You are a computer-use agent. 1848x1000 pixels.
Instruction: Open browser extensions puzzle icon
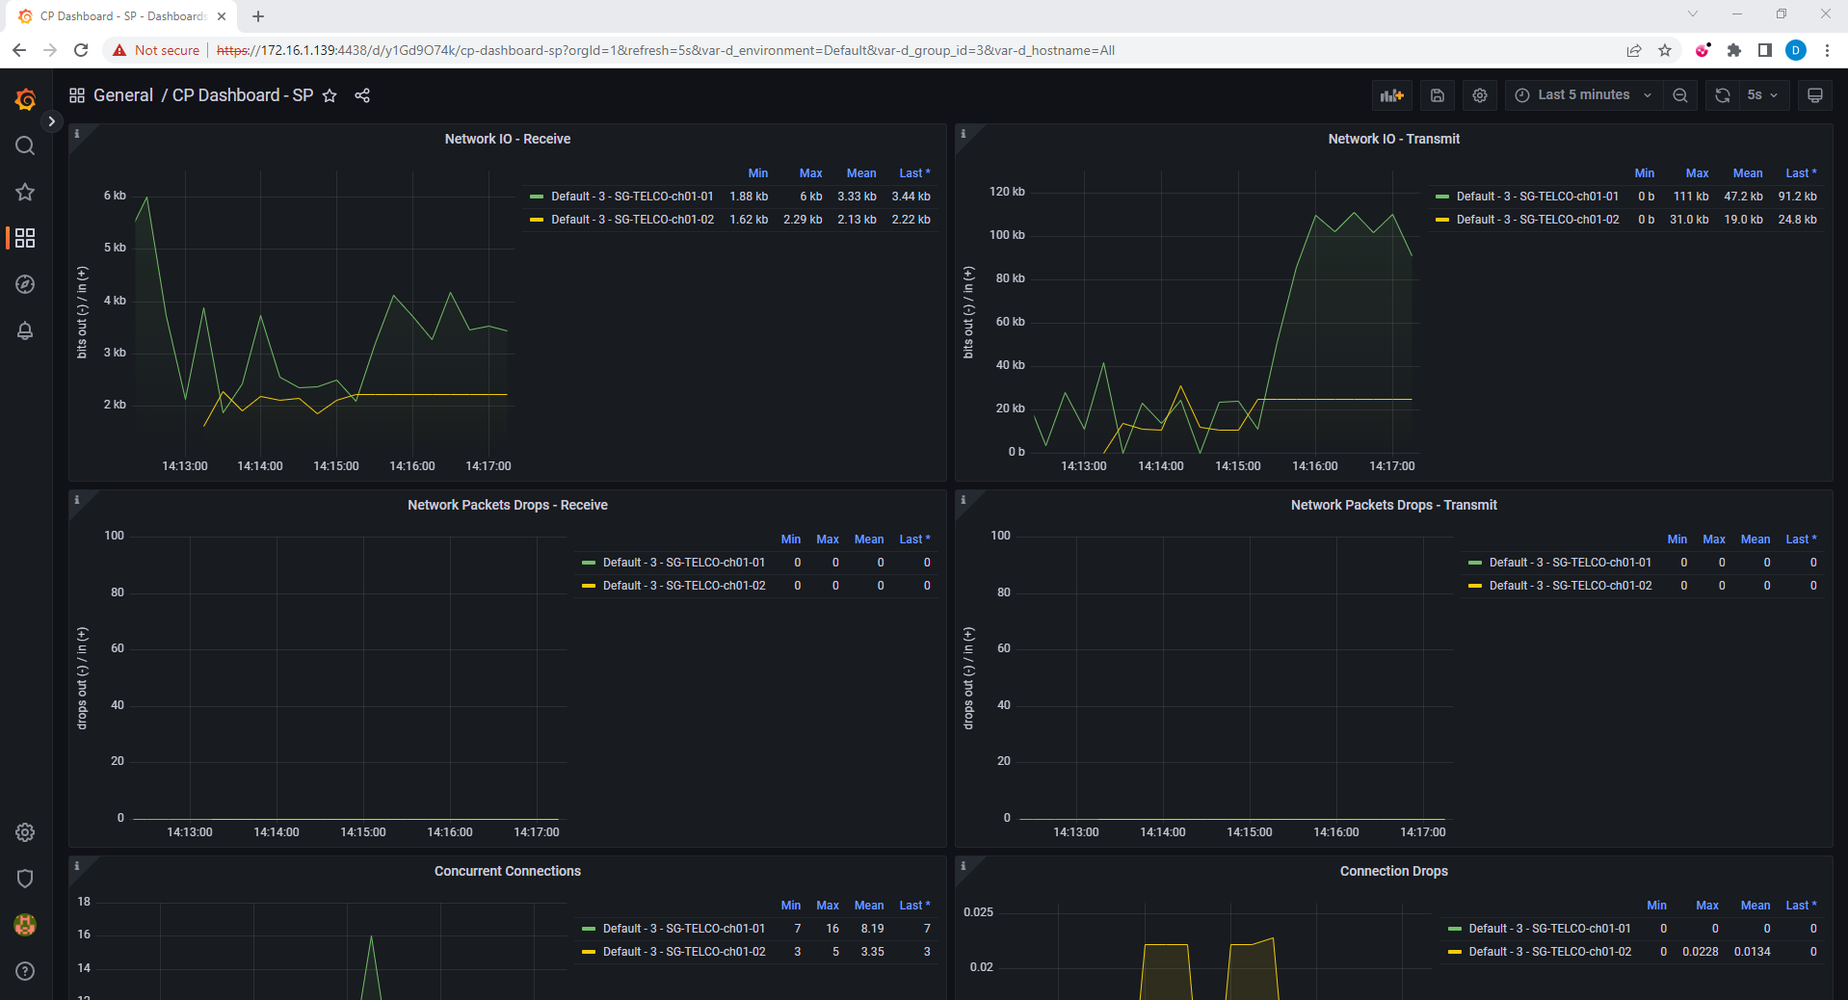click(1734, 50)
